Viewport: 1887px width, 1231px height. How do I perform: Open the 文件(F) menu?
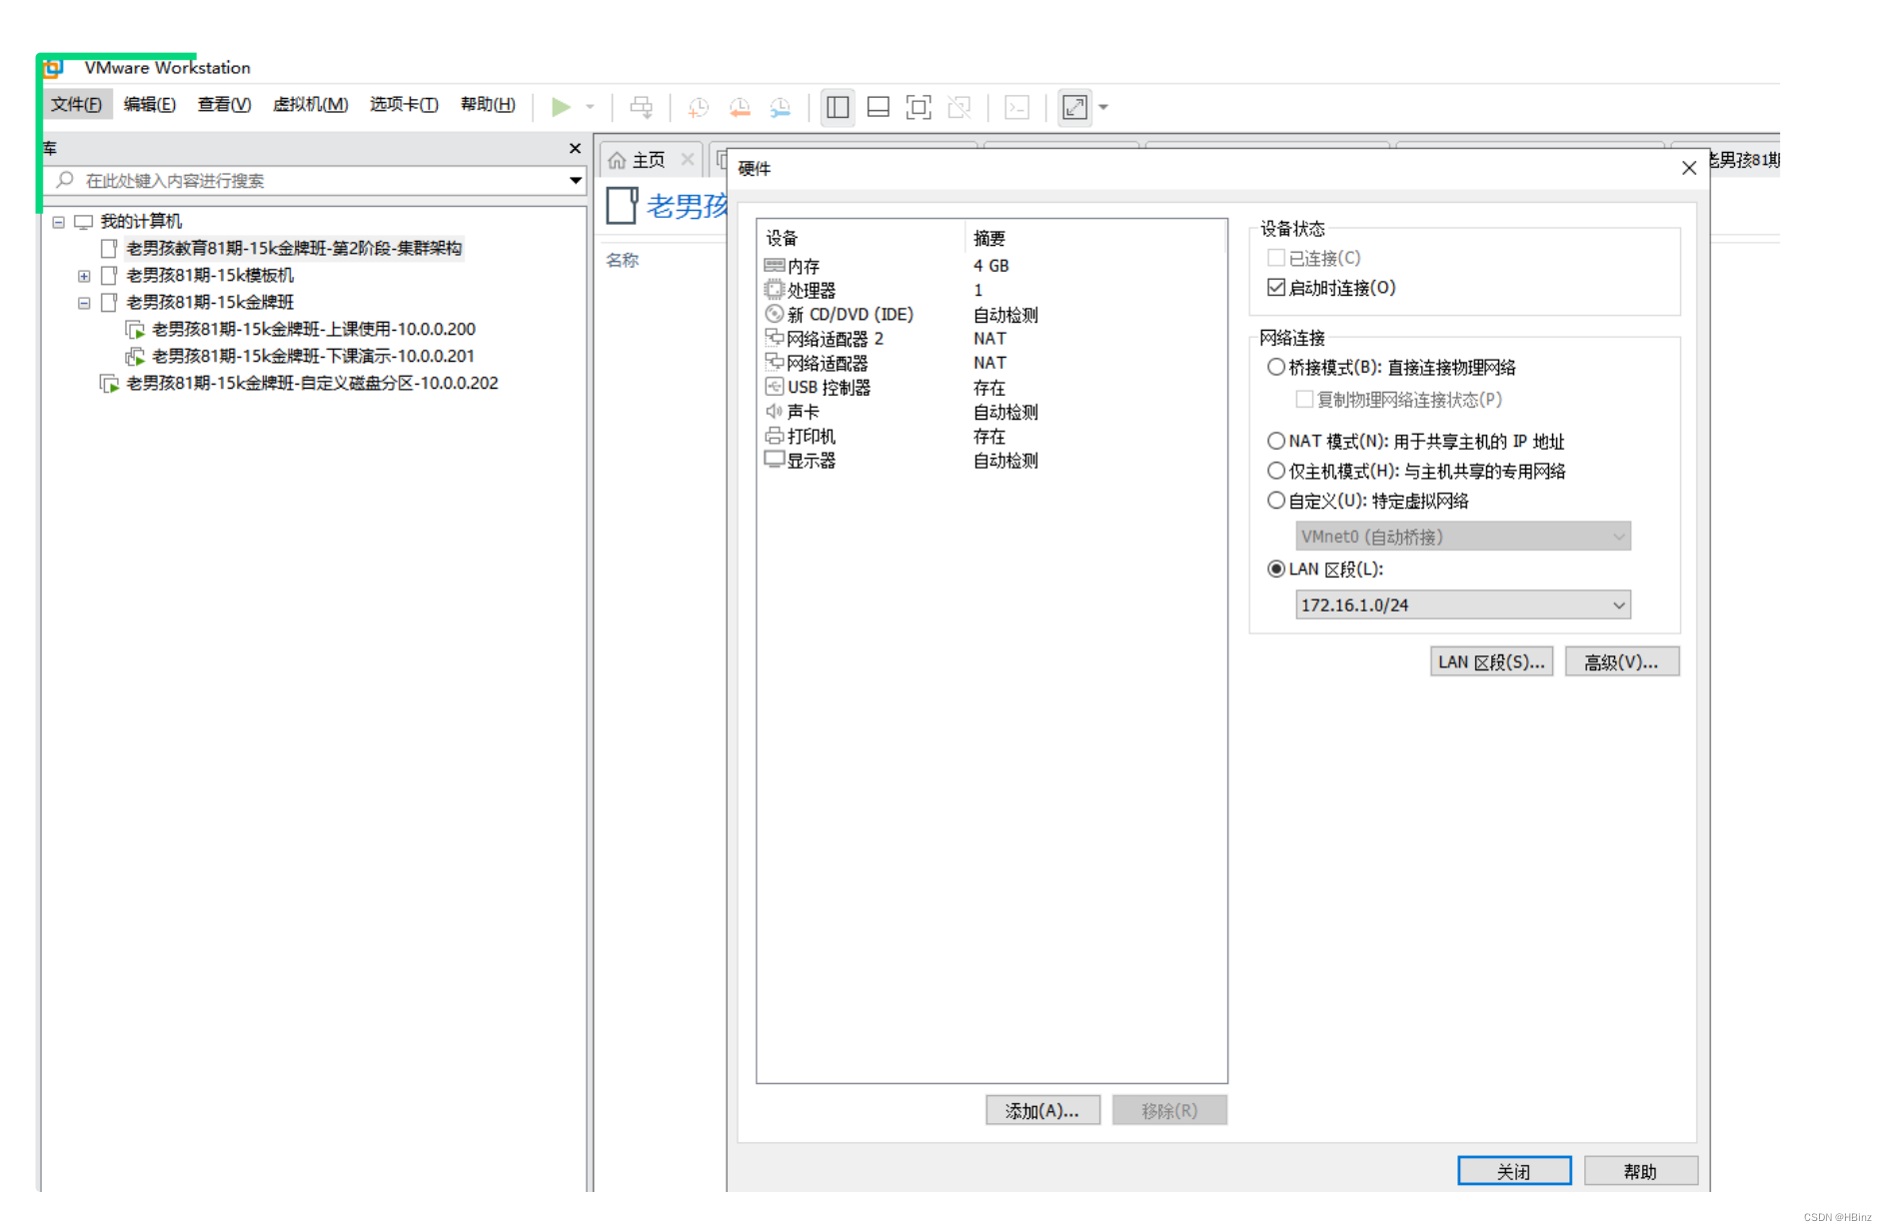point(76,104)
